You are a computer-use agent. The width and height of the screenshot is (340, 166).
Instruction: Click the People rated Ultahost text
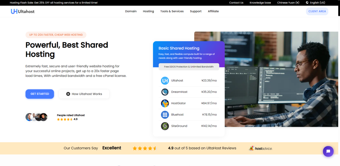tap(71, 115)
